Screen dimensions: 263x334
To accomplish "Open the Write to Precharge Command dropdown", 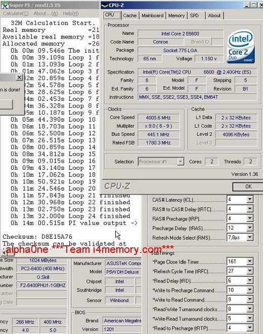I will (250, 290).
